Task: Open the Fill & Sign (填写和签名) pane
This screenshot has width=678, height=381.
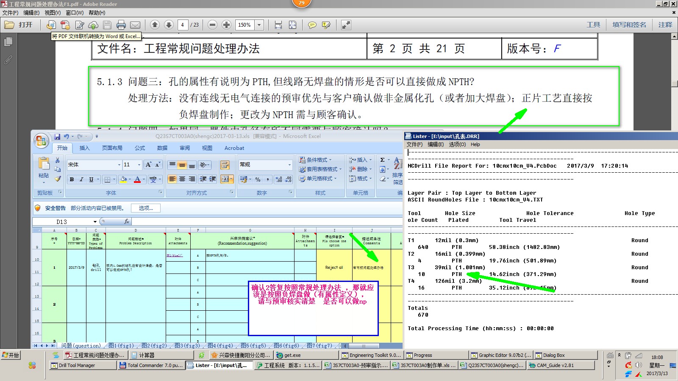Action: 629,25
